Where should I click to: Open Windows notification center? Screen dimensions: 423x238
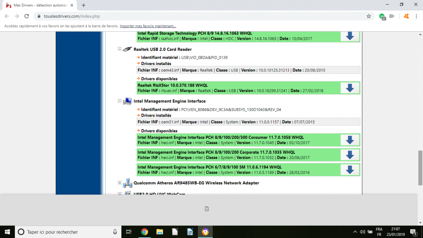coord(413,232)
